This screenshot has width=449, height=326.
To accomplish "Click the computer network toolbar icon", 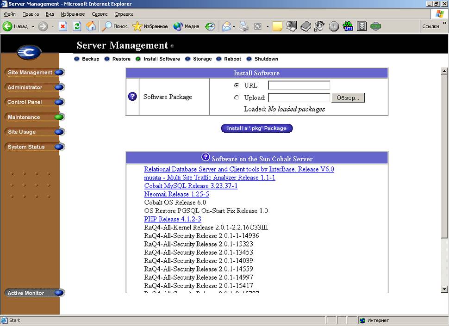I will click(292, 26).
